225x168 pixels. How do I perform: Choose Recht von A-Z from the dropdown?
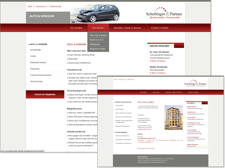click(96, 40)
